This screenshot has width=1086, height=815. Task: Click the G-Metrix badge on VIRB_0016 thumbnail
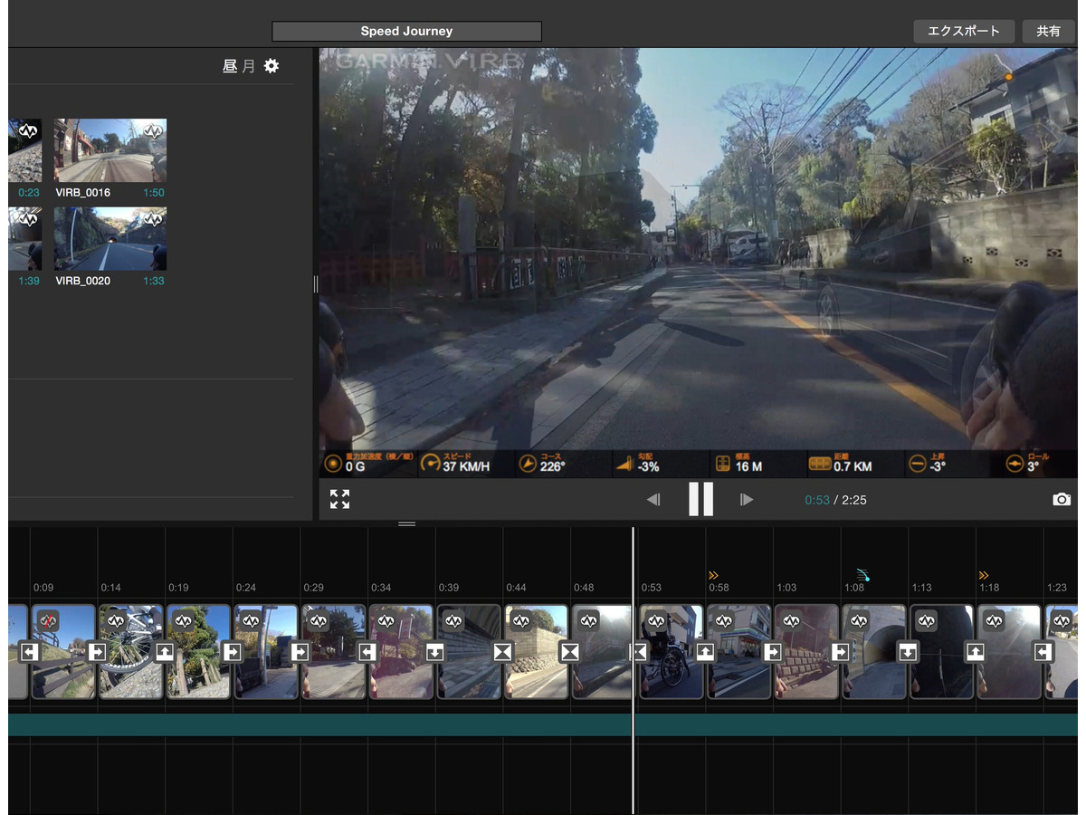153,131
